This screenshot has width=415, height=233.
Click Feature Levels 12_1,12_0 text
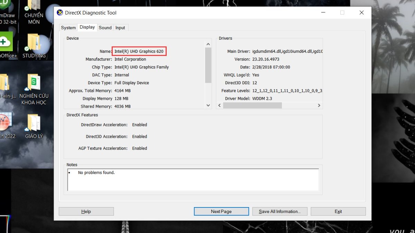click(287, 91)
